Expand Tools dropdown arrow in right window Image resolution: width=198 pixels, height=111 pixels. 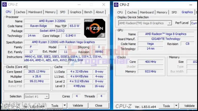176,106
